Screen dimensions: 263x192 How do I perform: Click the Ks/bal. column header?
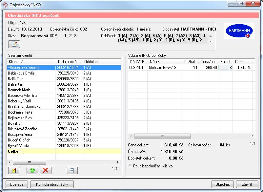[x=190, y=62]
